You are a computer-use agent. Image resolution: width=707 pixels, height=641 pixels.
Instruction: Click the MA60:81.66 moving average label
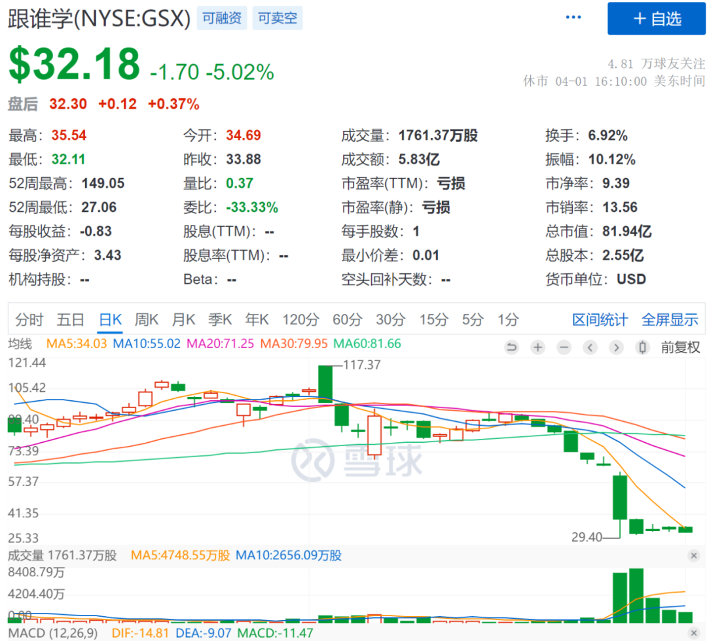click(x=367, y=343)
